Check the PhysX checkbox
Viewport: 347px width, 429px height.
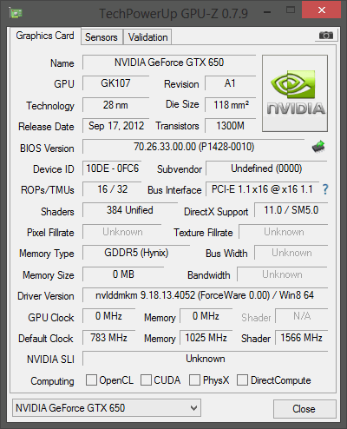(194, 379)
